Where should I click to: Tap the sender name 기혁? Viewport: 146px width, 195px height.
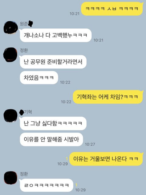(28, 112)
